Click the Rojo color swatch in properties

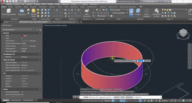pyautogui.click(x=22, y=36)
